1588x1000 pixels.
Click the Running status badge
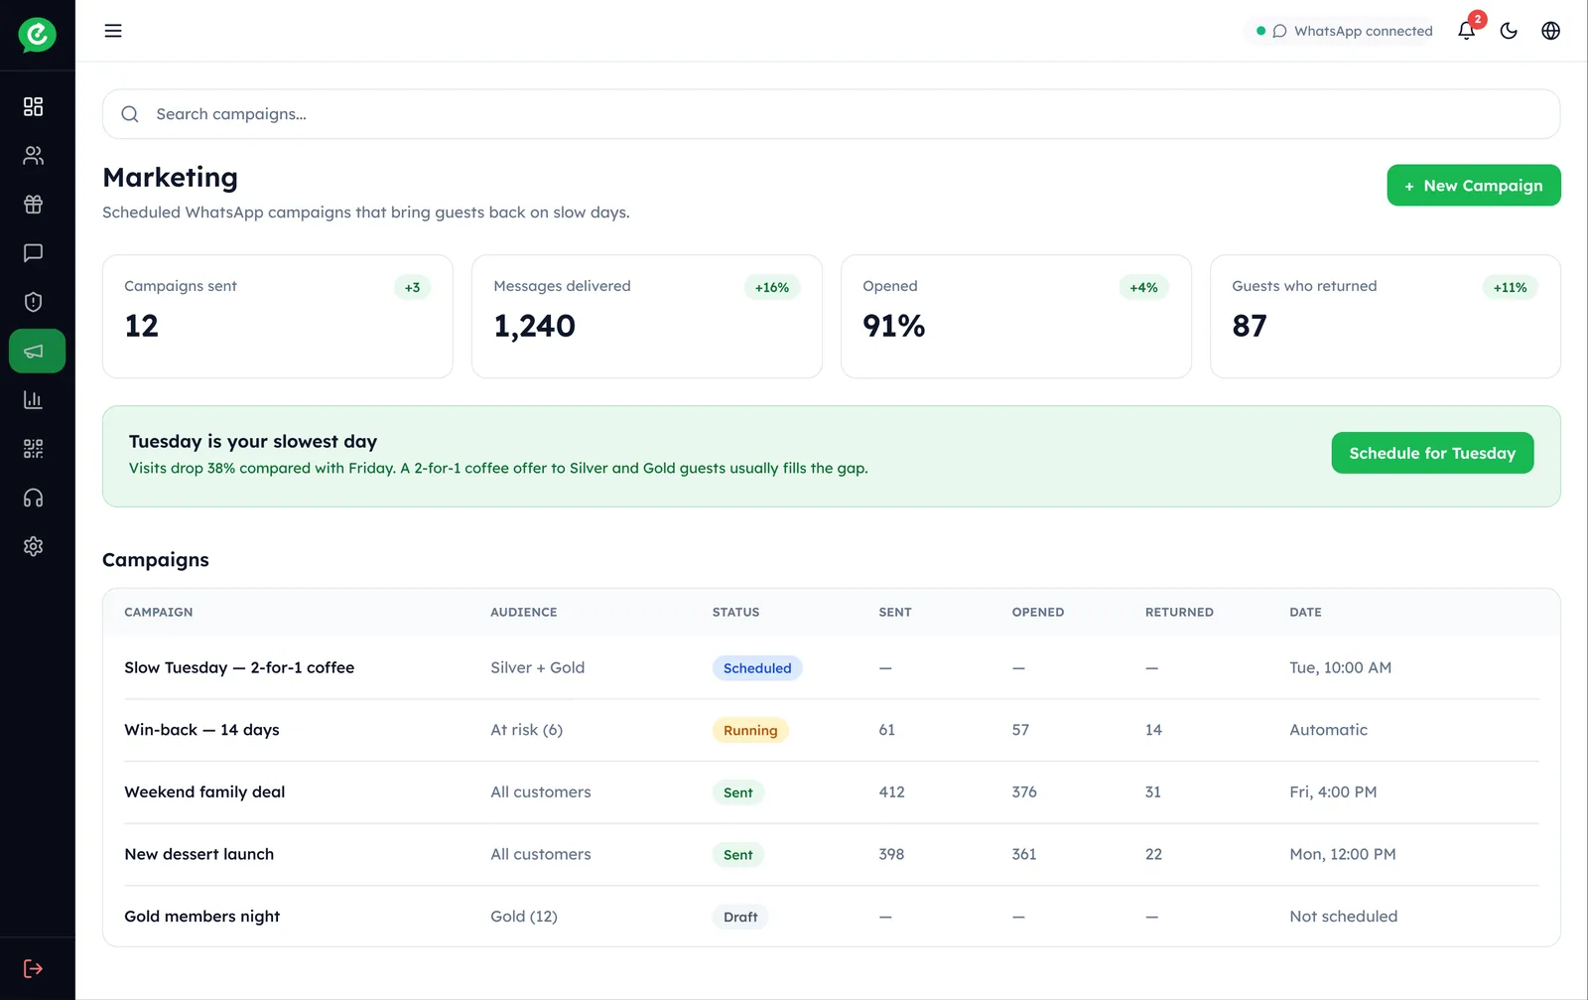click(x=750, y=730)
